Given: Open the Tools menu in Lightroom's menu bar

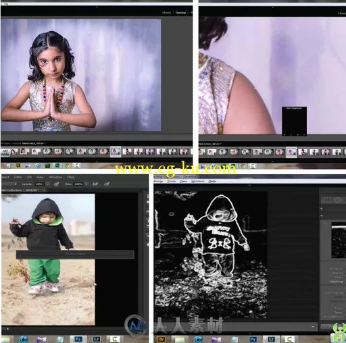Looking at the screenshot, I should pos(172,181).
